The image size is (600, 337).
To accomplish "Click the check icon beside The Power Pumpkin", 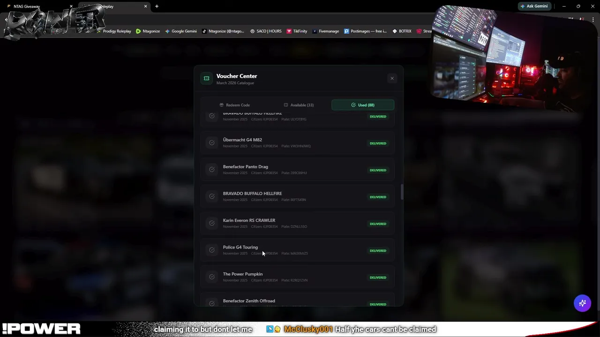I will pyautogui.click(x=212, y=277).
